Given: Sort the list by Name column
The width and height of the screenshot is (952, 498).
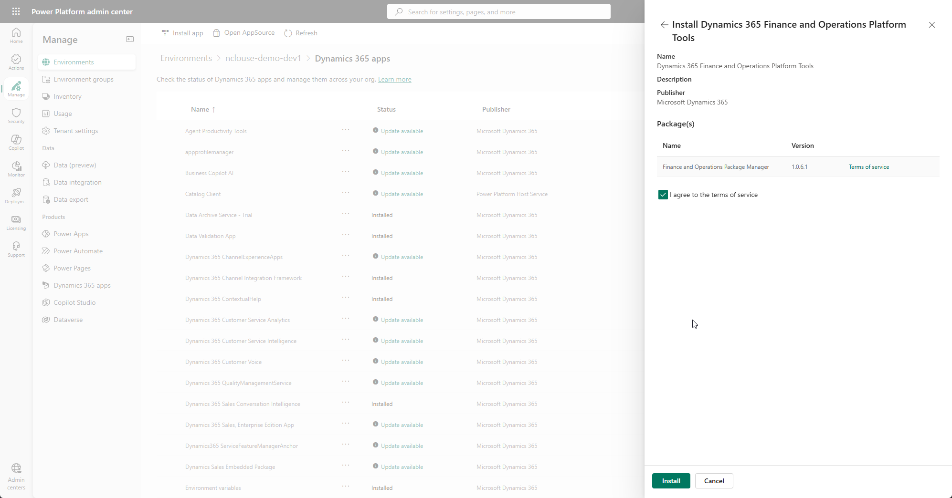Looking at the screenshot, I should tap(200, 109).
